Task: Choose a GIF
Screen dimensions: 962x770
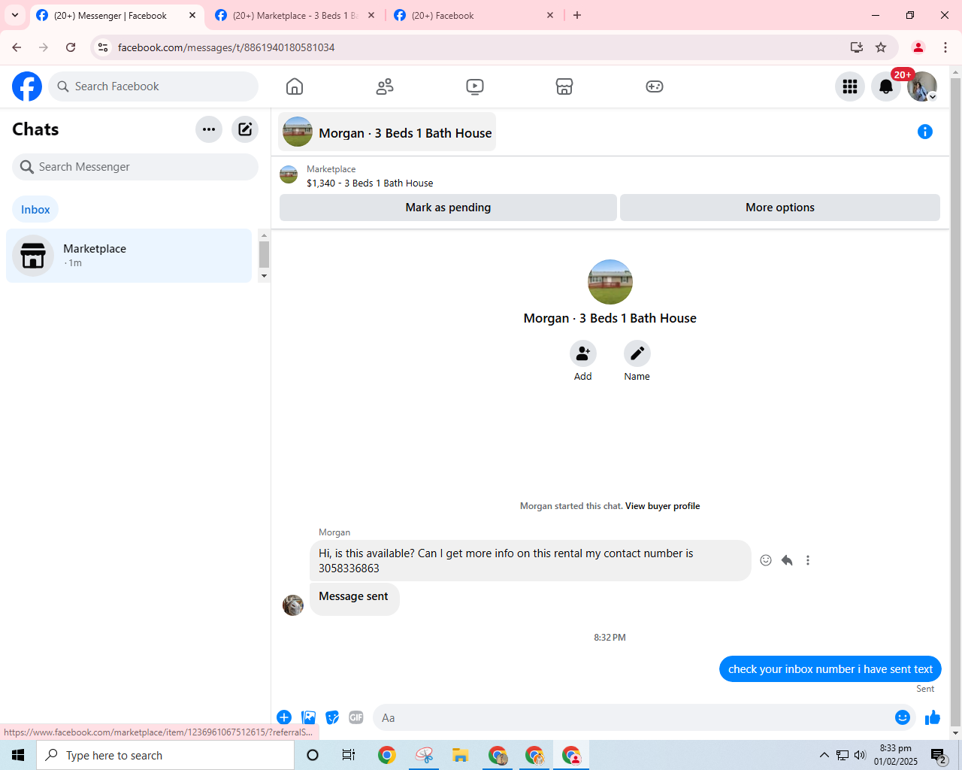Action: (356, 717)
